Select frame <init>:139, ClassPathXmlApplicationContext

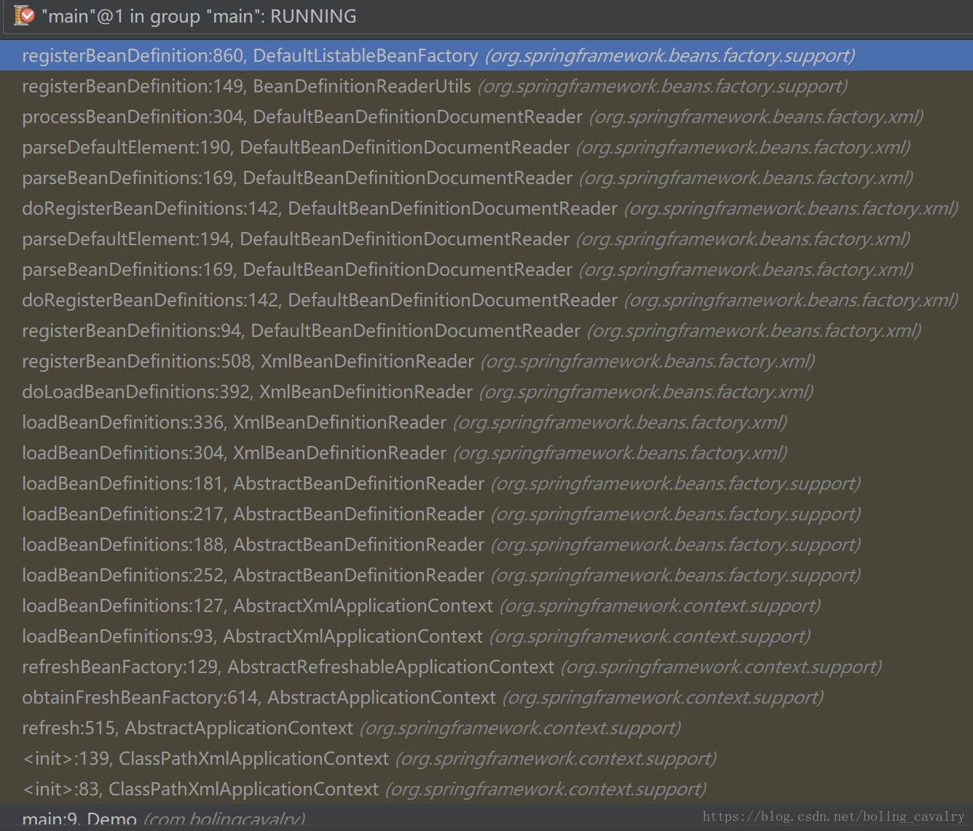pyautogui.click(x=486, y=758)
